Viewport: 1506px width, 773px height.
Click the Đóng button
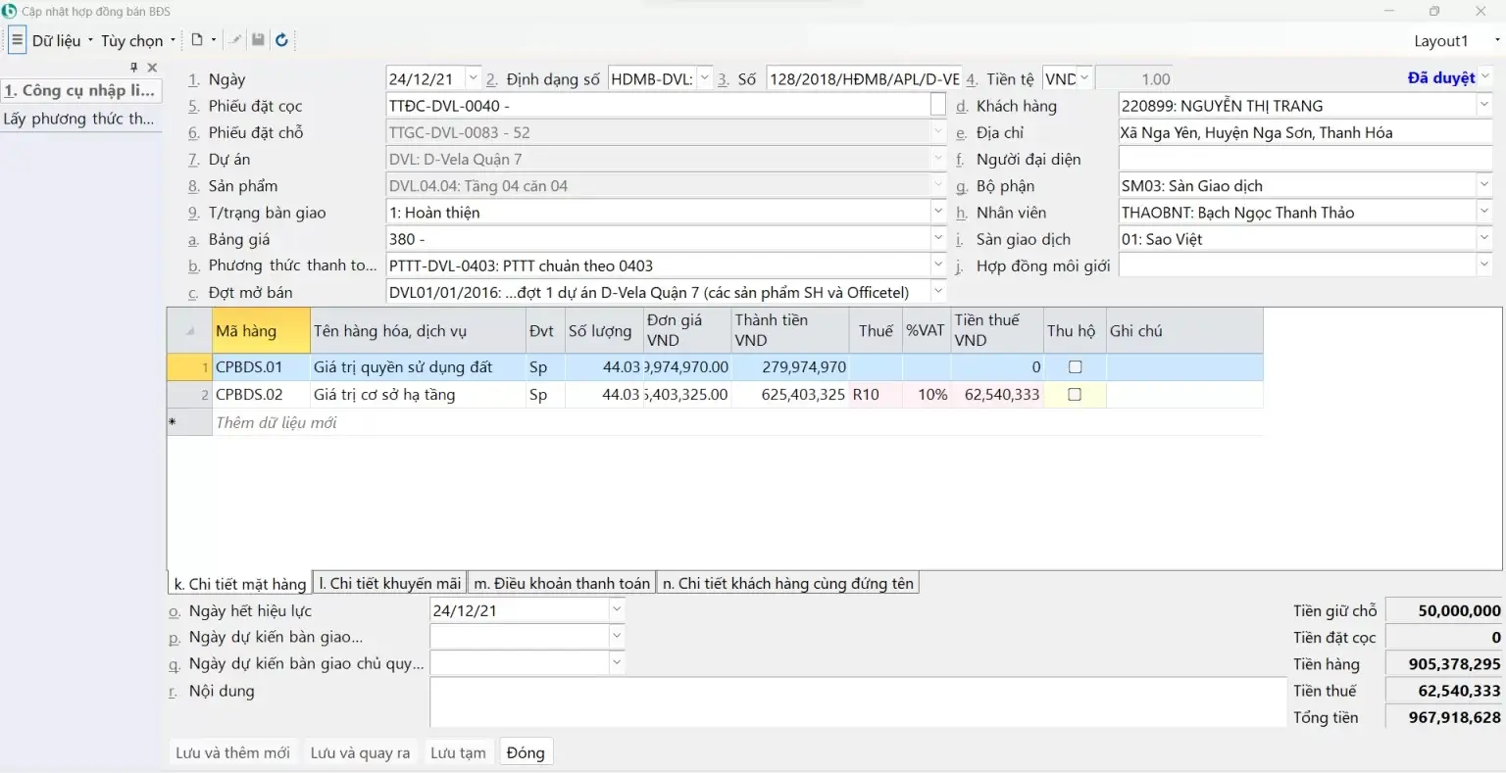point(526,752)
